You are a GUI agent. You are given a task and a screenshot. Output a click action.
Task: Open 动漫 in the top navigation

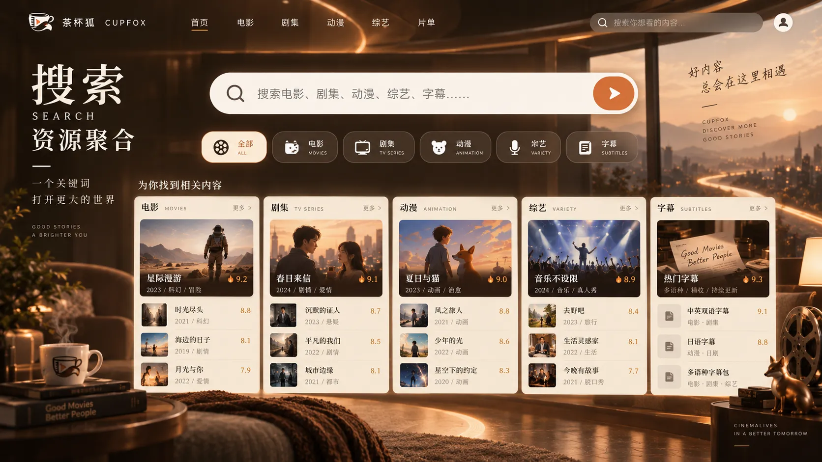pyautogui.click(x=336, y=23)
